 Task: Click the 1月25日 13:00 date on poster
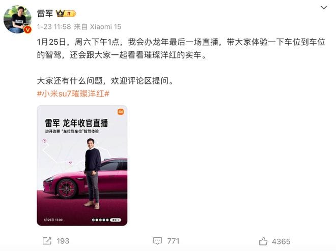click(53, 220)
